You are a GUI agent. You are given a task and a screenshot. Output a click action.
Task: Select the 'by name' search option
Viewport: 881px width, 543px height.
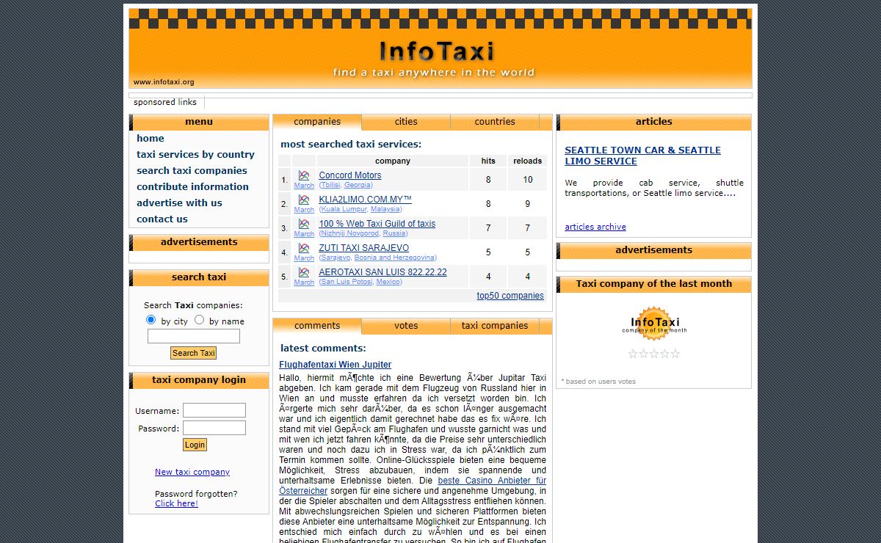click(x=199, y=320)
